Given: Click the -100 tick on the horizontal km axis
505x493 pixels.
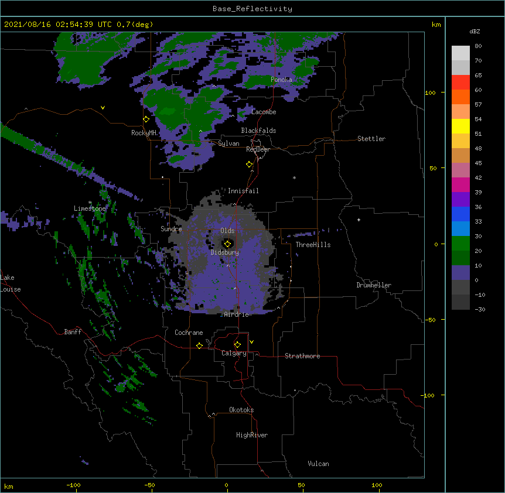Looking at the screenshot, I should (x=73, y=485).
